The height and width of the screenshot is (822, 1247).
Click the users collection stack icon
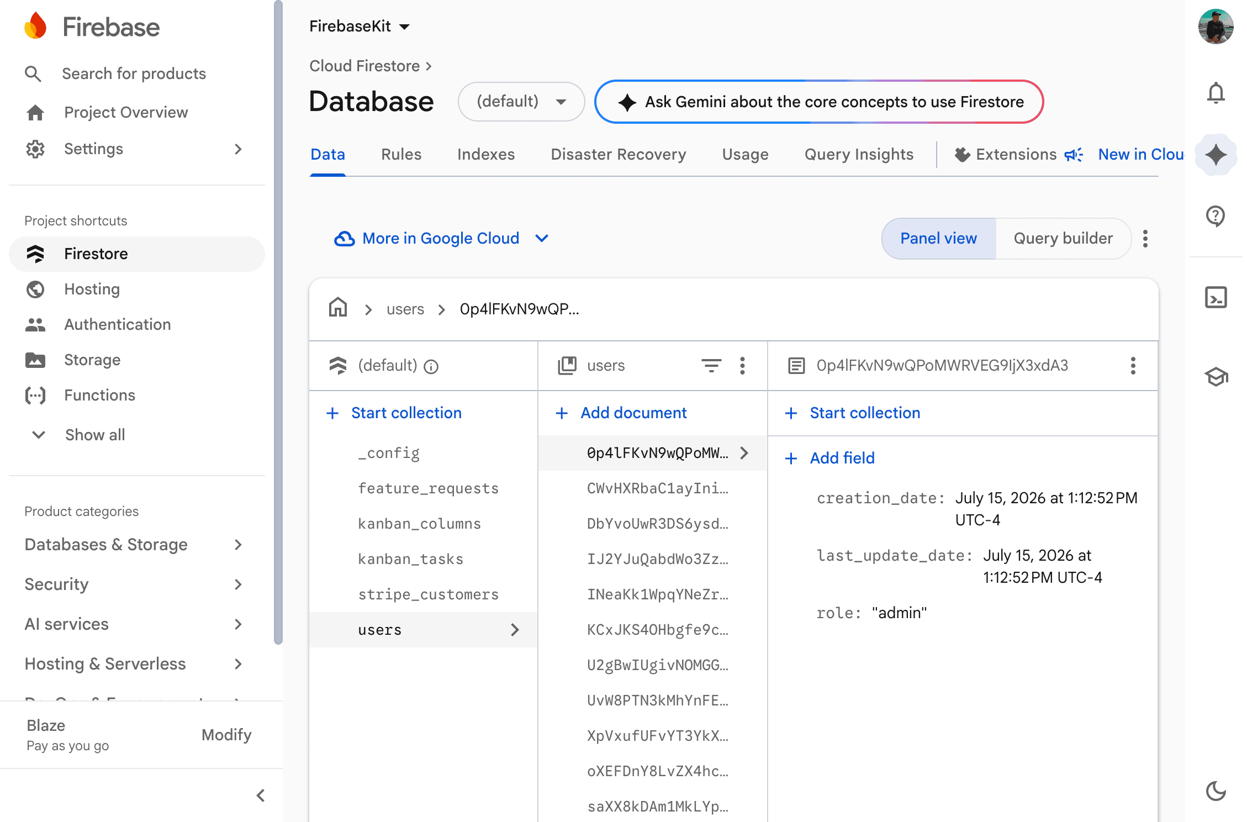pos(567,365)
